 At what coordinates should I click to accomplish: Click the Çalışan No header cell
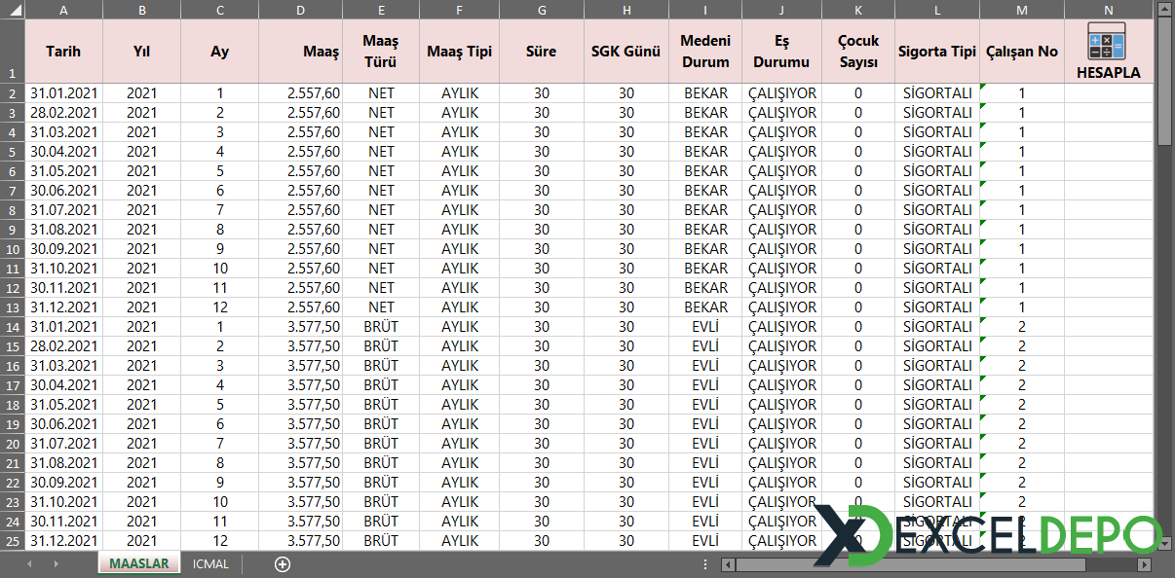1022,51
